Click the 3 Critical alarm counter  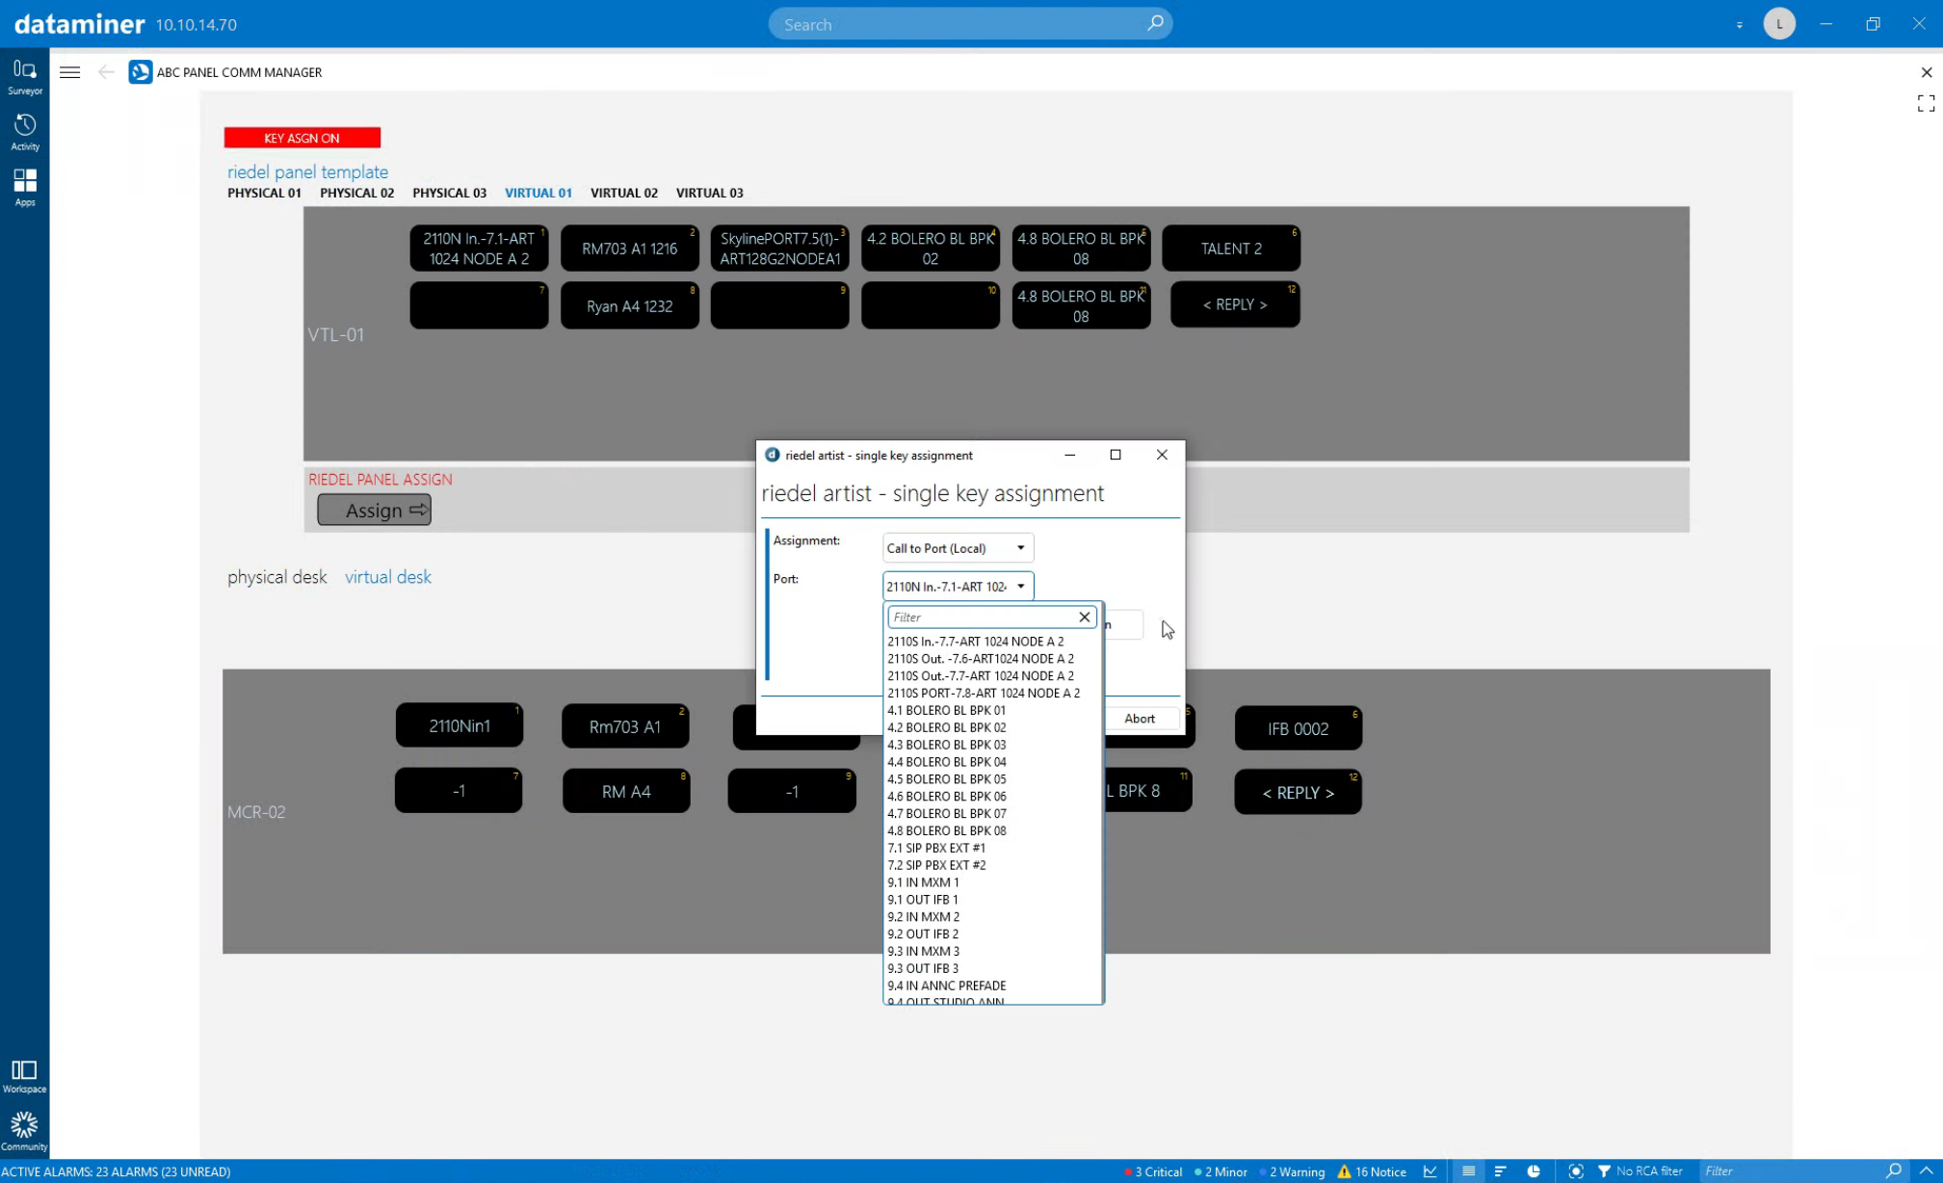click(1153, 1171)
